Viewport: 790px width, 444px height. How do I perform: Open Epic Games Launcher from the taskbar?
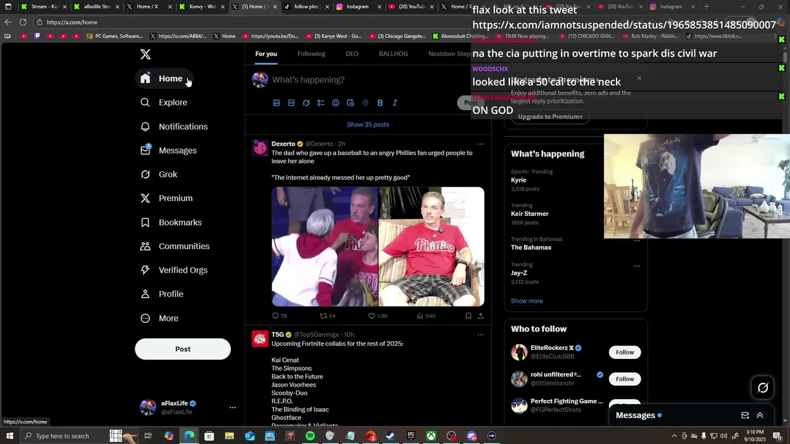[411, 436]
